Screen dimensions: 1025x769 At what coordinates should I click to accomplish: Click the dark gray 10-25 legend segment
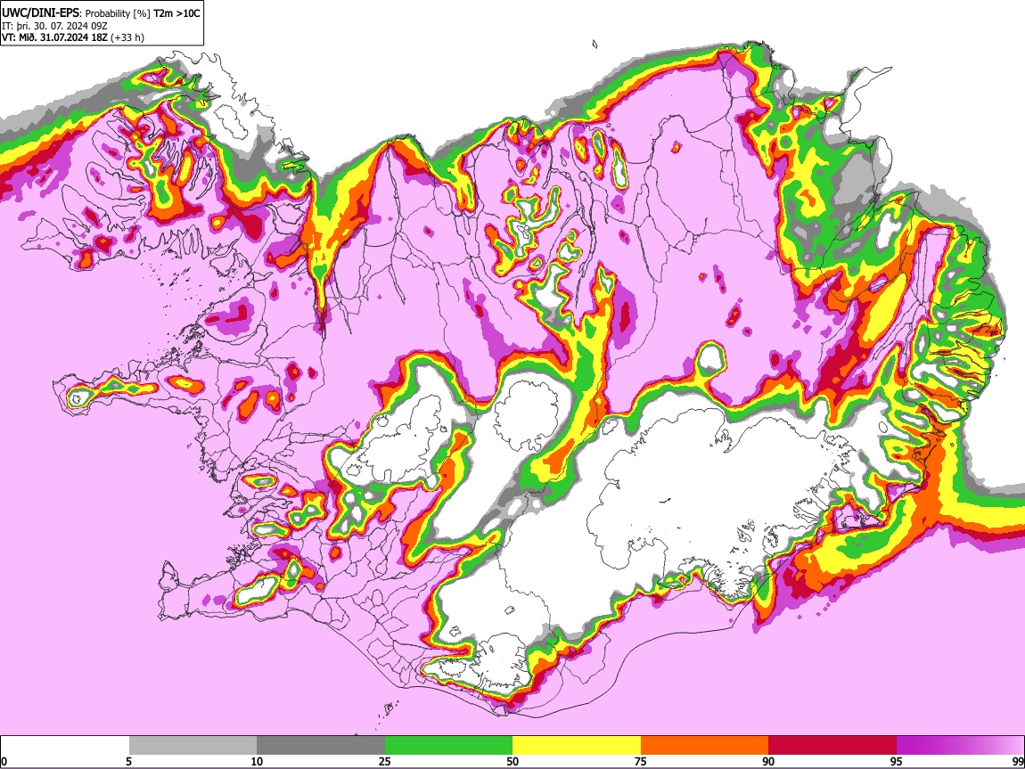pyautogui.click(x=321, y=745)
